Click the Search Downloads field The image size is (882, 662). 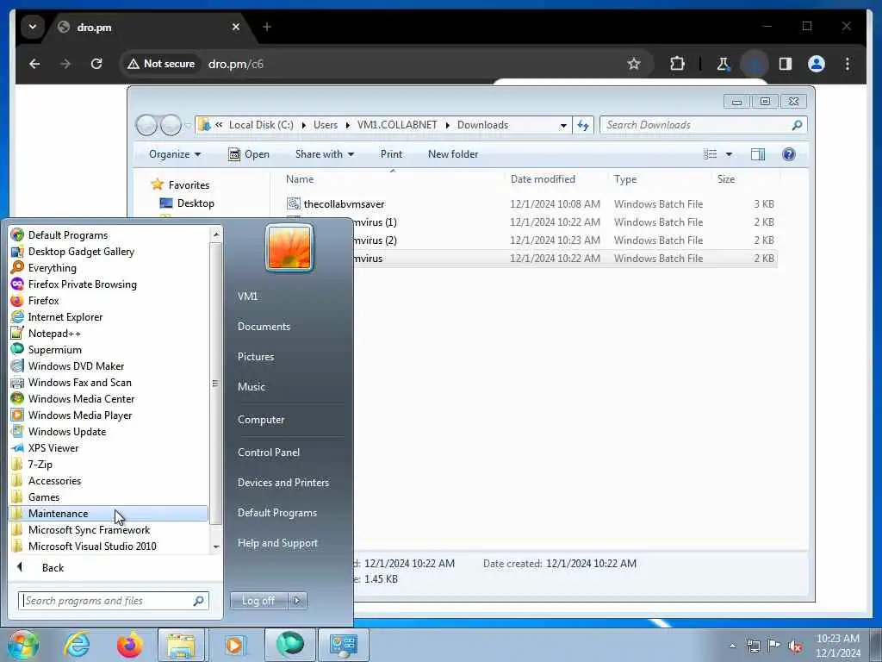tap(703, 125)
